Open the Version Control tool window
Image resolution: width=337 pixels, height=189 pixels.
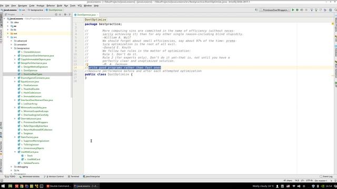click(x=54, y=176)
